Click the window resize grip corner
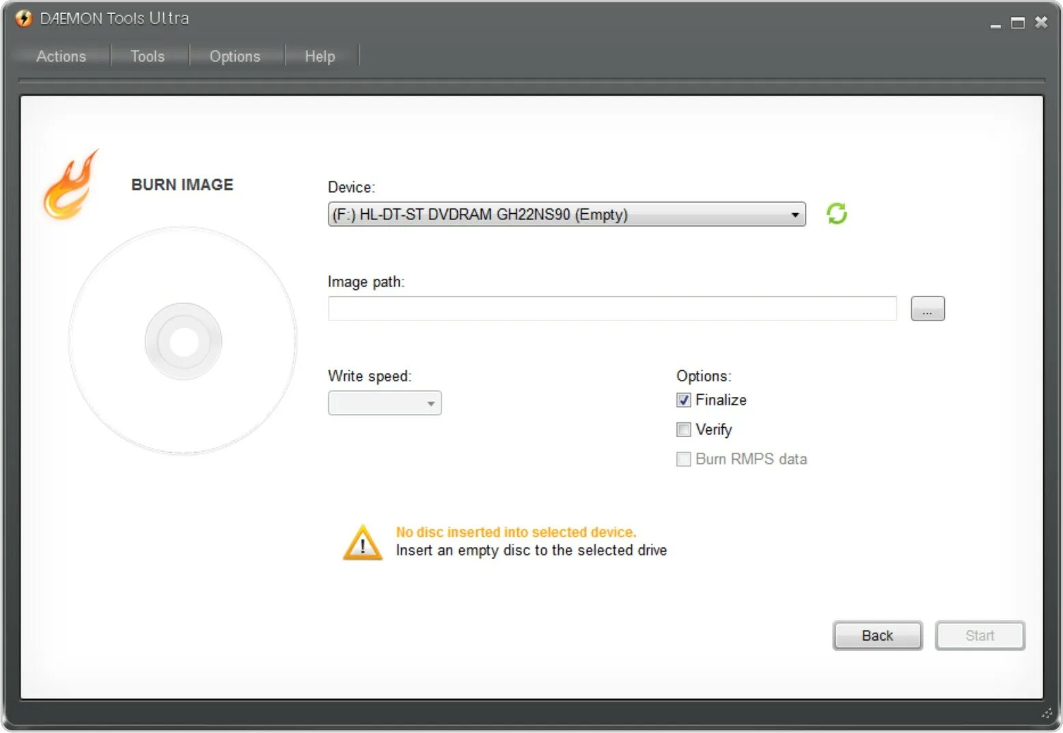The width and height of the screenshot is (1063, 733). 1047,713
